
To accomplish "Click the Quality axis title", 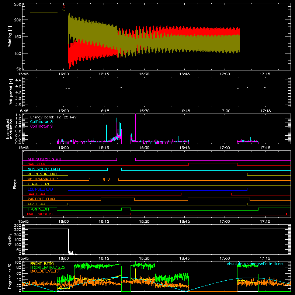I will [x=10, y=239].
